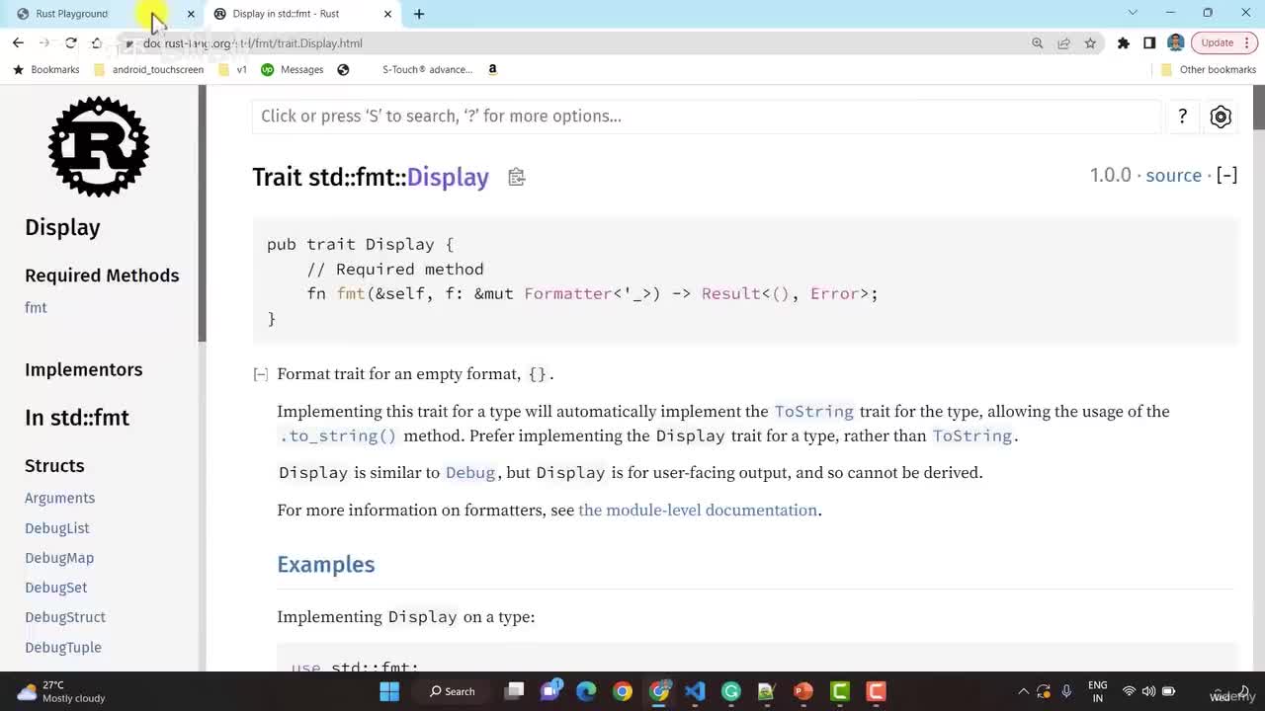1265x711 pixels.
Task: Collapse all docs with the [-] toggle
Action: (1226, 175)
